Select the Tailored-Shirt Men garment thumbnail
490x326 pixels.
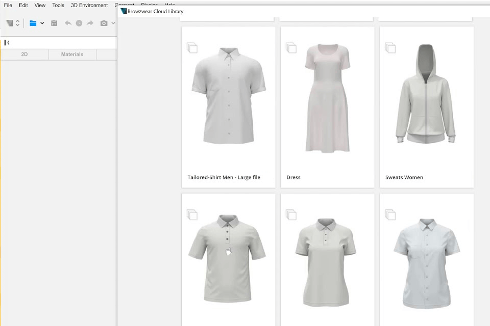tap(229, 96)
